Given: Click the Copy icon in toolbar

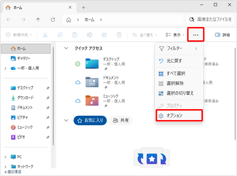Looking at the screenshot, I should tap(60, 35).
